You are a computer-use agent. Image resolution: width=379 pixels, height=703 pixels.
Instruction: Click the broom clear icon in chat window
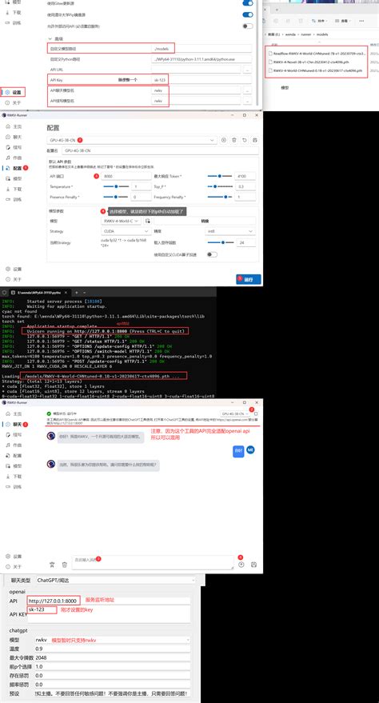(x=52, y=565)
